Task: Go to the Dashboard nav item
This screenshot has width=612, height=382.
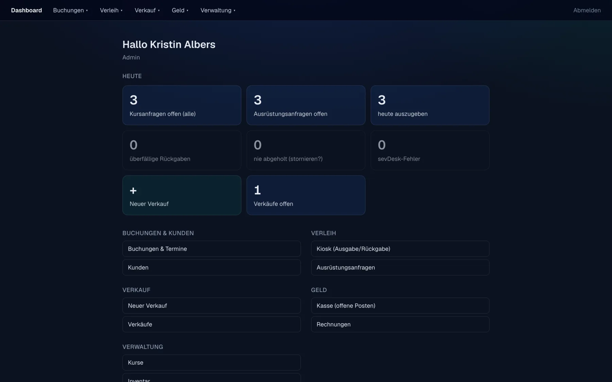Action: coord(27,10)
